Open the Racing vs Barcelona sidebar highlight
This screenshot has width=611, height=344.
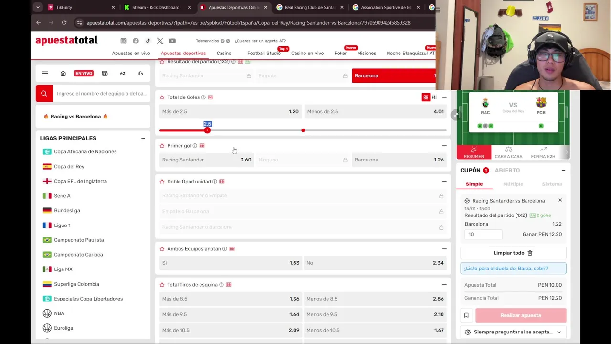coord(75,117)
